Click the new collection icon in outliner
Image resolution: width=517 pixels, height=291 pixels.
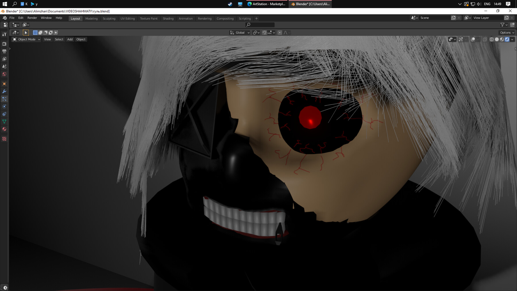click(512, 25)
